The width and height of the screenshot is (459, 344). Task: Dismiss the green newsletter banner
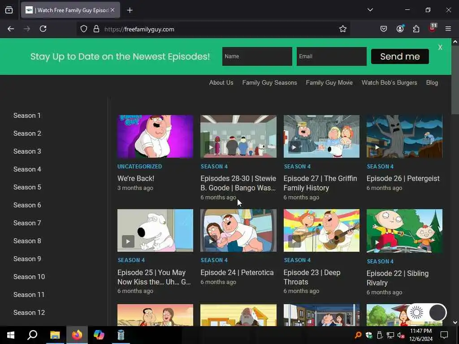[440, 47]
